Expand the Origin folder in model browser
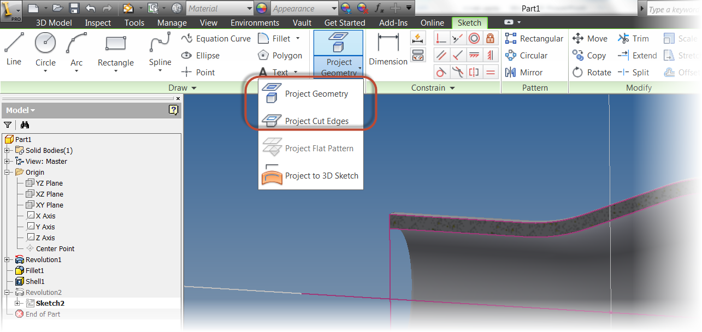This screenshot has height=332, width=702. [x=6, y=172]
